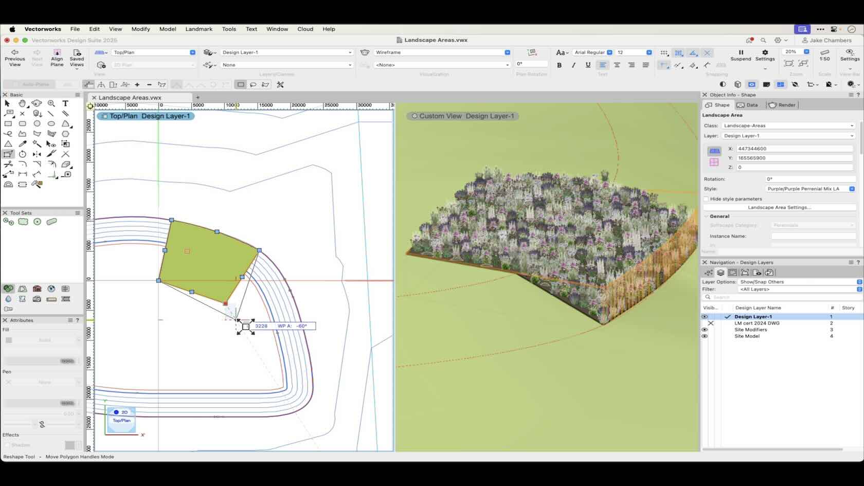The height and width of the screenshot is (486, 864).
Task: Choose the Reshape tool in the Basic palette
Action: (x=7, y=154)
